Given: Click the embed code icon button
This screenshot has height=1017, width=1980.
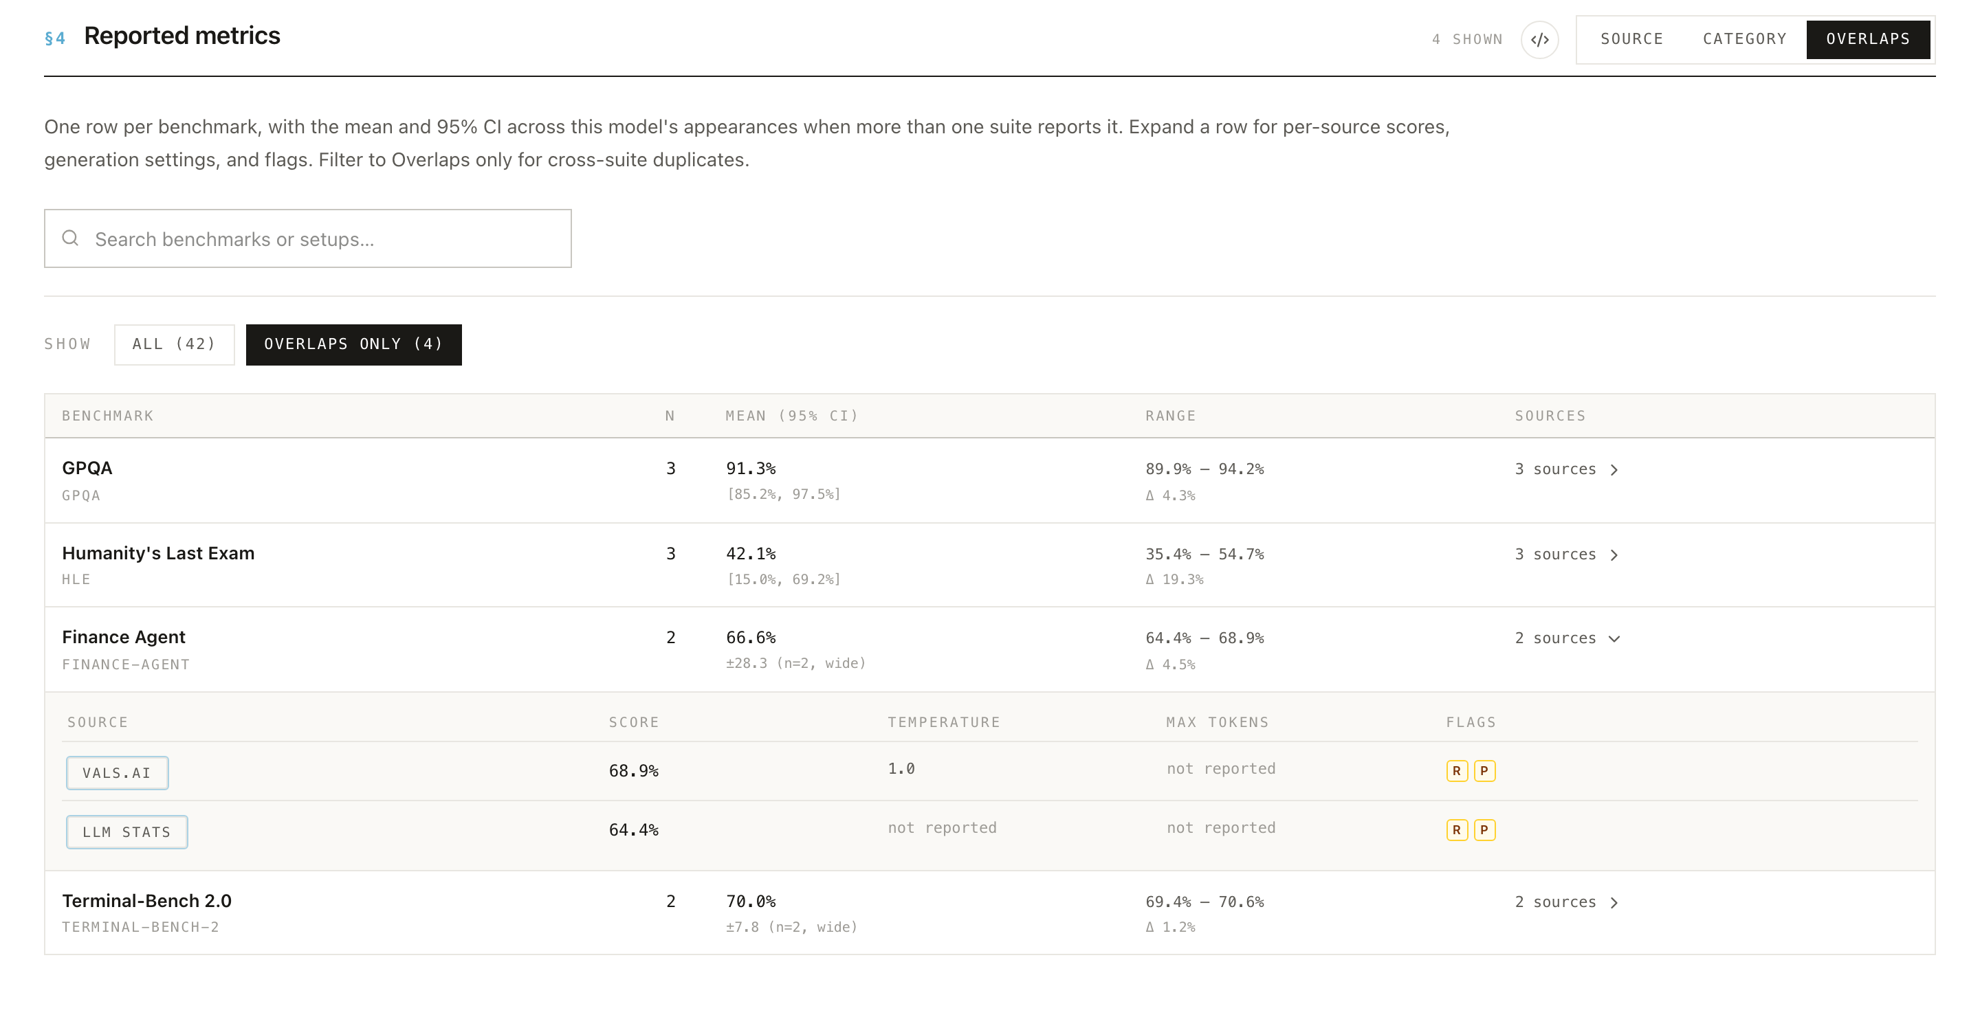Looking at the screenshot, I should click(1539, 39).
